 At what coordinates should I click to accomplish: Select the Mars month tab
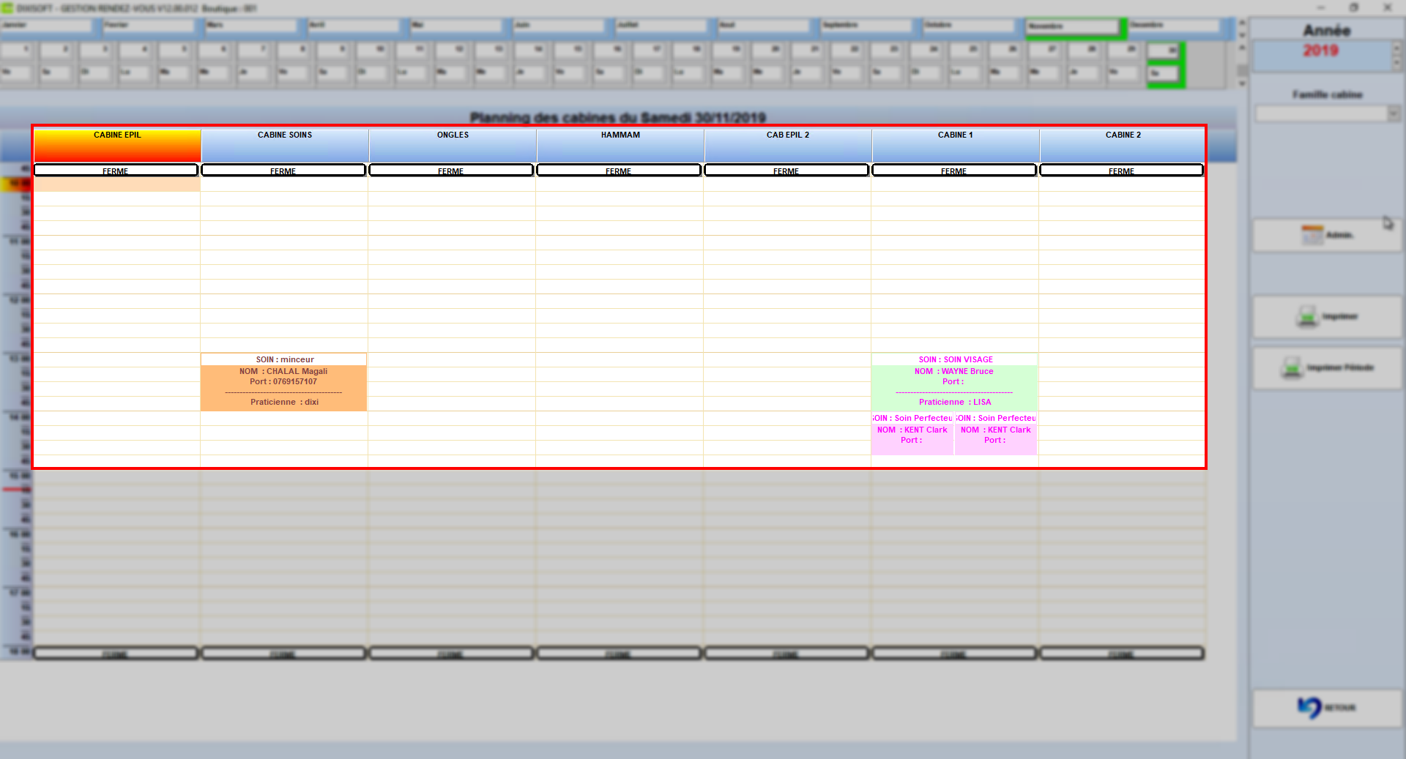[251, 26]
